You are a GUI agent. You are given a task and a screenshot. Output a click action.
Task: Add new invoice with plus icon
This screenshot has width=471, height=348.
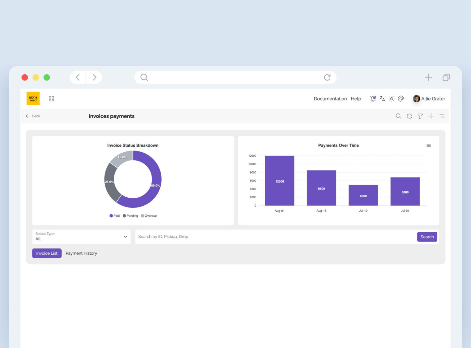point(431,116)
